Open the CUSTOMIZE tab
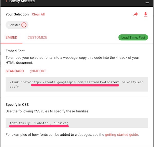154x147 pixels. pyautogui.click(x=37, y=37)
